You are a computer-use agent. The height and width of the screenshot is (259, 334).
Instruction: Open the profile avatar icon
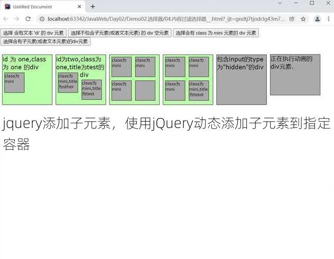point(318,19)
